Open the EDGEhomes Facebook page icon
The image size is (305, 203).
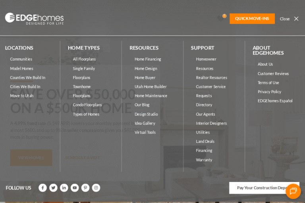[x=42, y=188]
